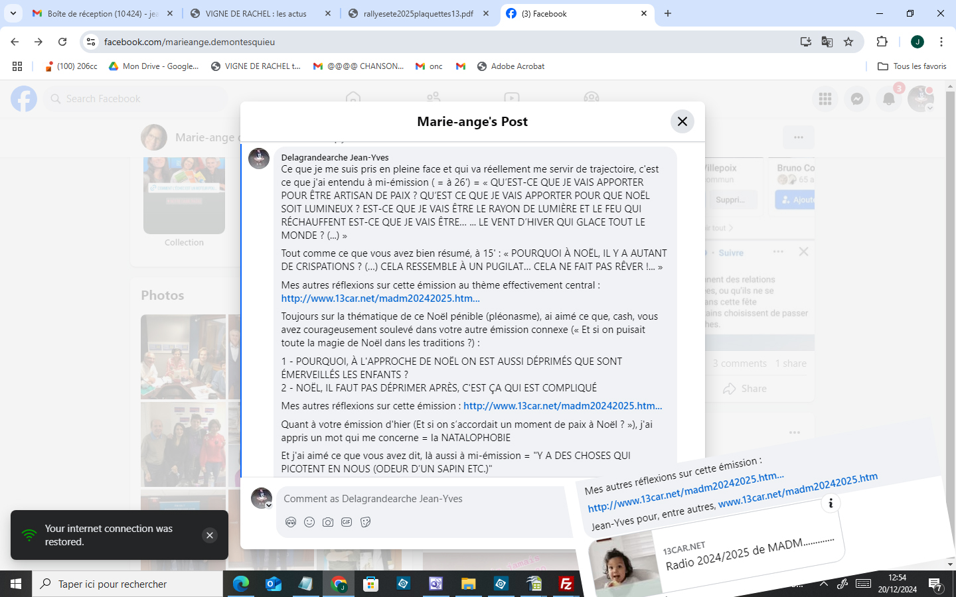The width and height of the screenshot is (956, 597).
Task: Close the Marie-ange's Post dialog
Action: (682, 121)
